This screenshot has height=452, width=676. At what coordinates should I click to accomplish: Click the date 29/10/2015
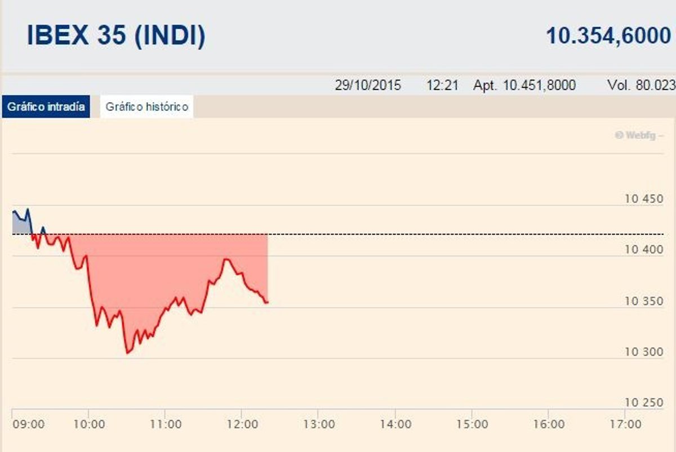click(368, 86)
